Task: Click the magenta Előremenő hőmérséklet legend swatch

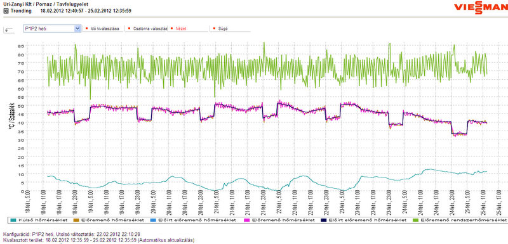Action: click(x=247, y=220)
